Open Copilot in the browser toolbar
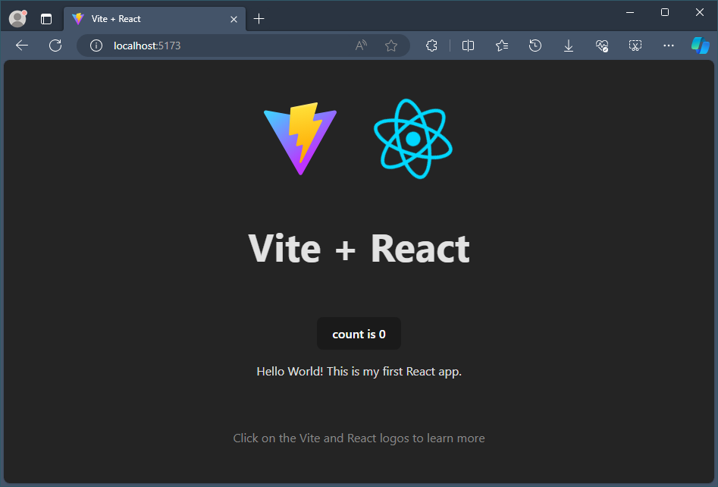 coord(699,46)
